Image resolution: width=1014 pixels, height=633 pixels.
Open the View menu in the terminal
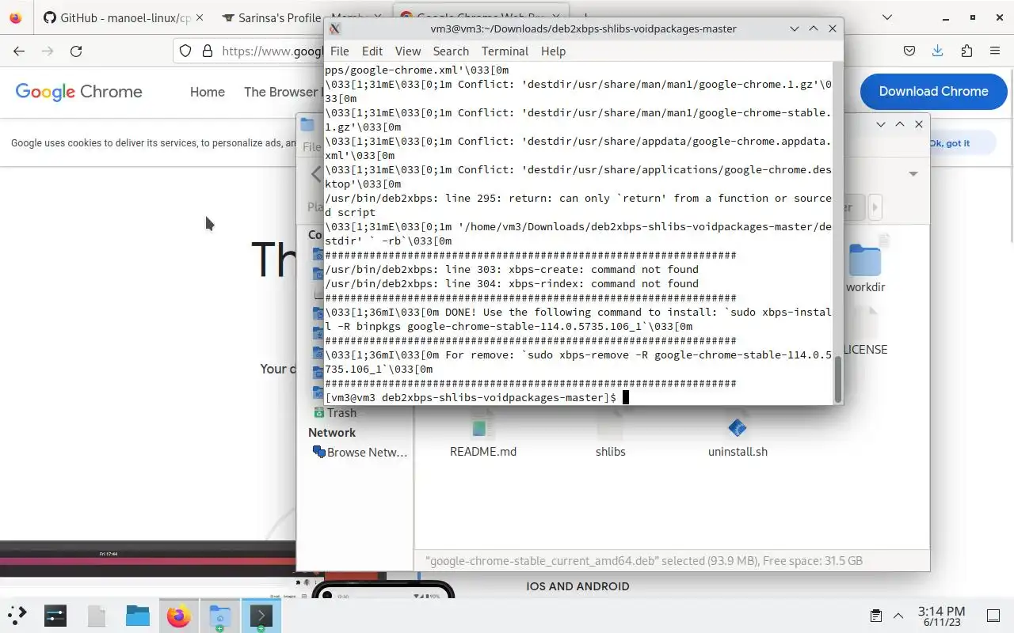(408, 51)
